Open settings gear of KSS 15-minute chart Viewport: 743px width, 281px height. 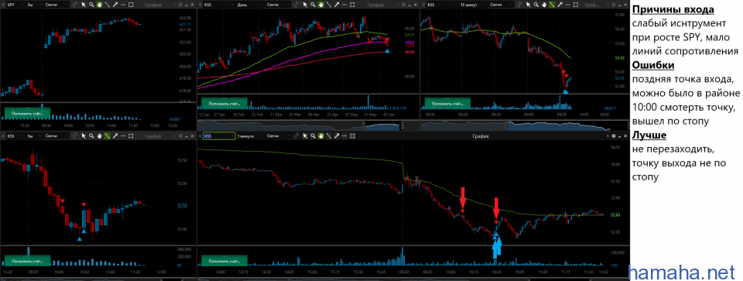pos(613,5)
